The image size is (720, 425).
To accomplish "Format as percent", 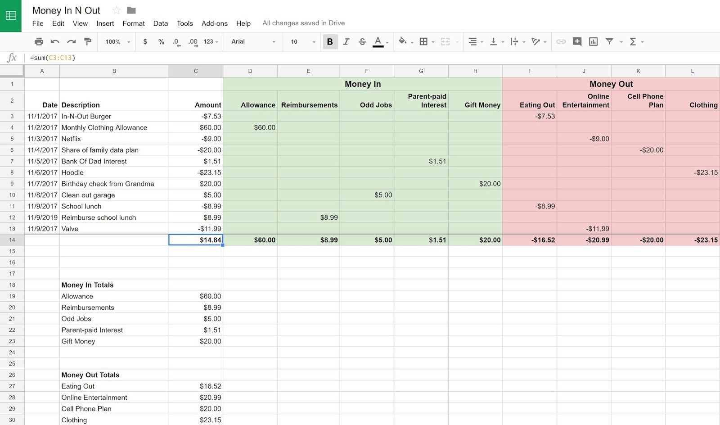I will [x=161, y=41].
